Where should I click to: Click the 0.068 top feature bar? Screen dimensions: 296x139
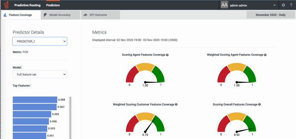35,100
